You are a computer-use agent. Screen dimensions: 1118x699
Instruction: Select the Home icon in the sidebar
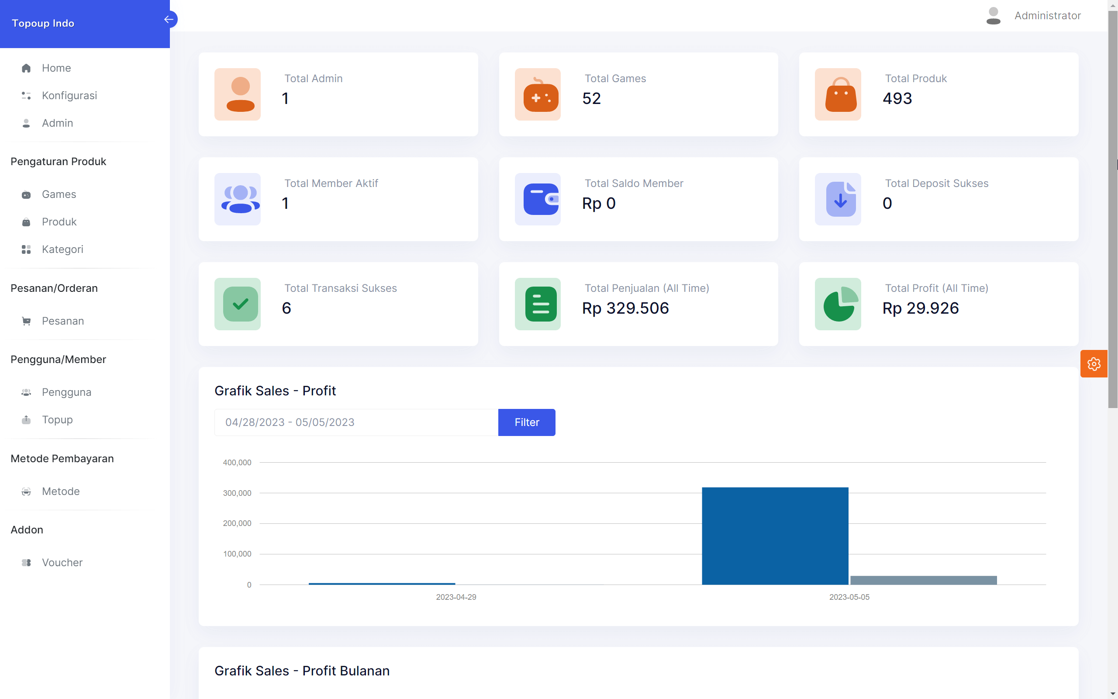click(x=26, y=67)
